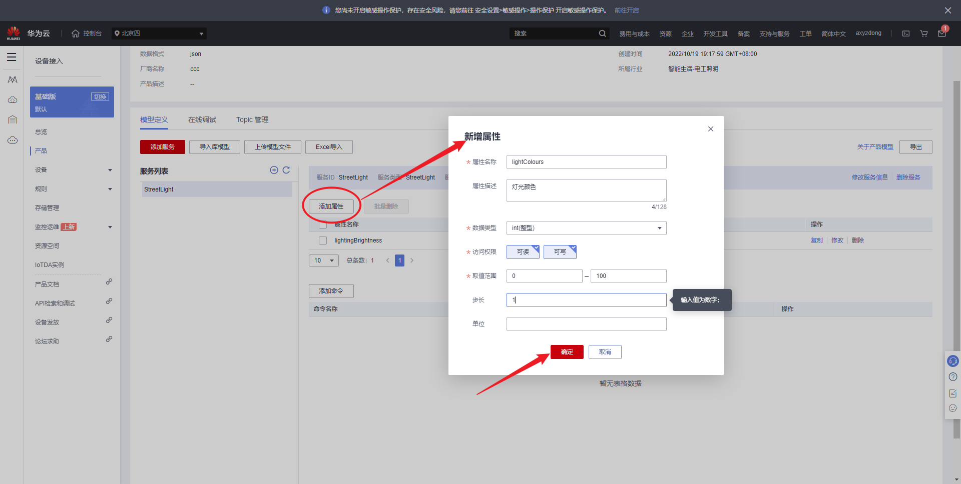Click the 属性名称 input field
This screenshot has height=484, width=961.
tap(587, 162)
